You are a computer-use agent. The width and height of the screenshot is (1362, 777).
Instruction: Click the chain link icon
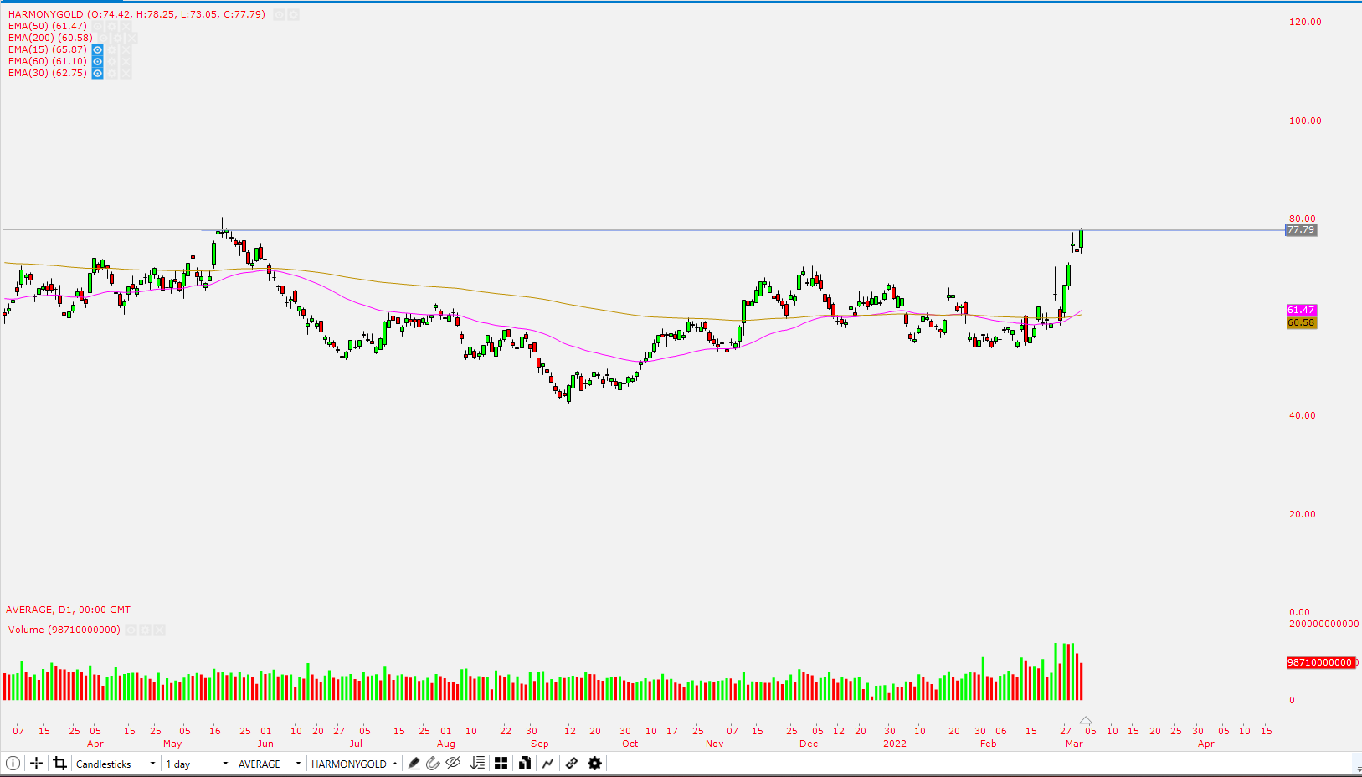coord(572,764)
